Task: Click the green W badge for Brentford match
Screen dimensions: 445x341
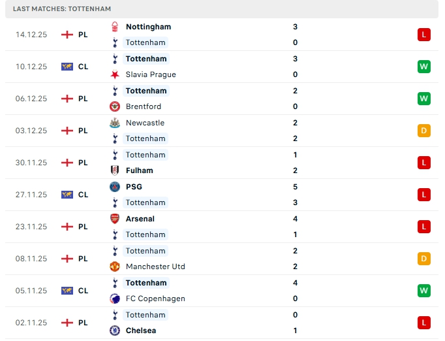Action: pos(424,99)
